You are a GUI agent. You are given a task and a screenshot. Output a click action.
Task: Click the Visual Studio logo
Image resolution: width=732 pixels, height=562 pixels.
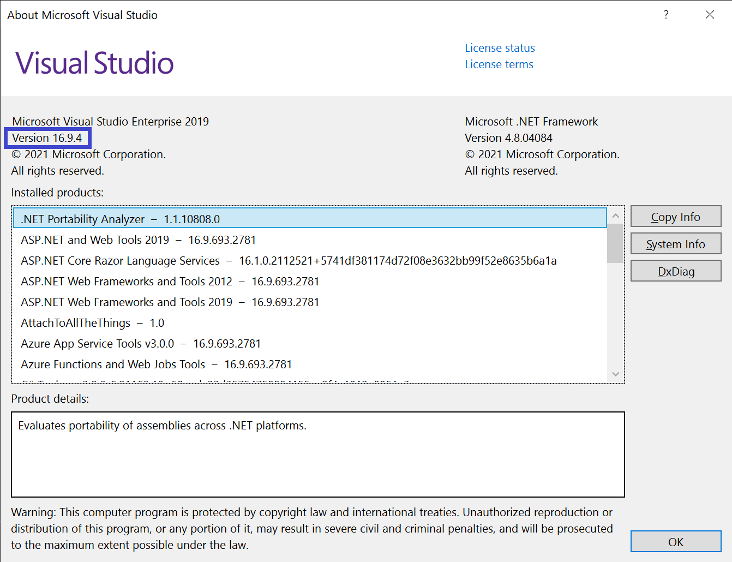click(94, 63)
